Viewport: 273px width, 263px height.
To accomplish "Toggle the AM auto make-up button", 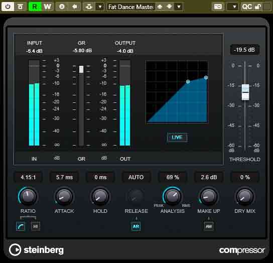I will [209, 226].
